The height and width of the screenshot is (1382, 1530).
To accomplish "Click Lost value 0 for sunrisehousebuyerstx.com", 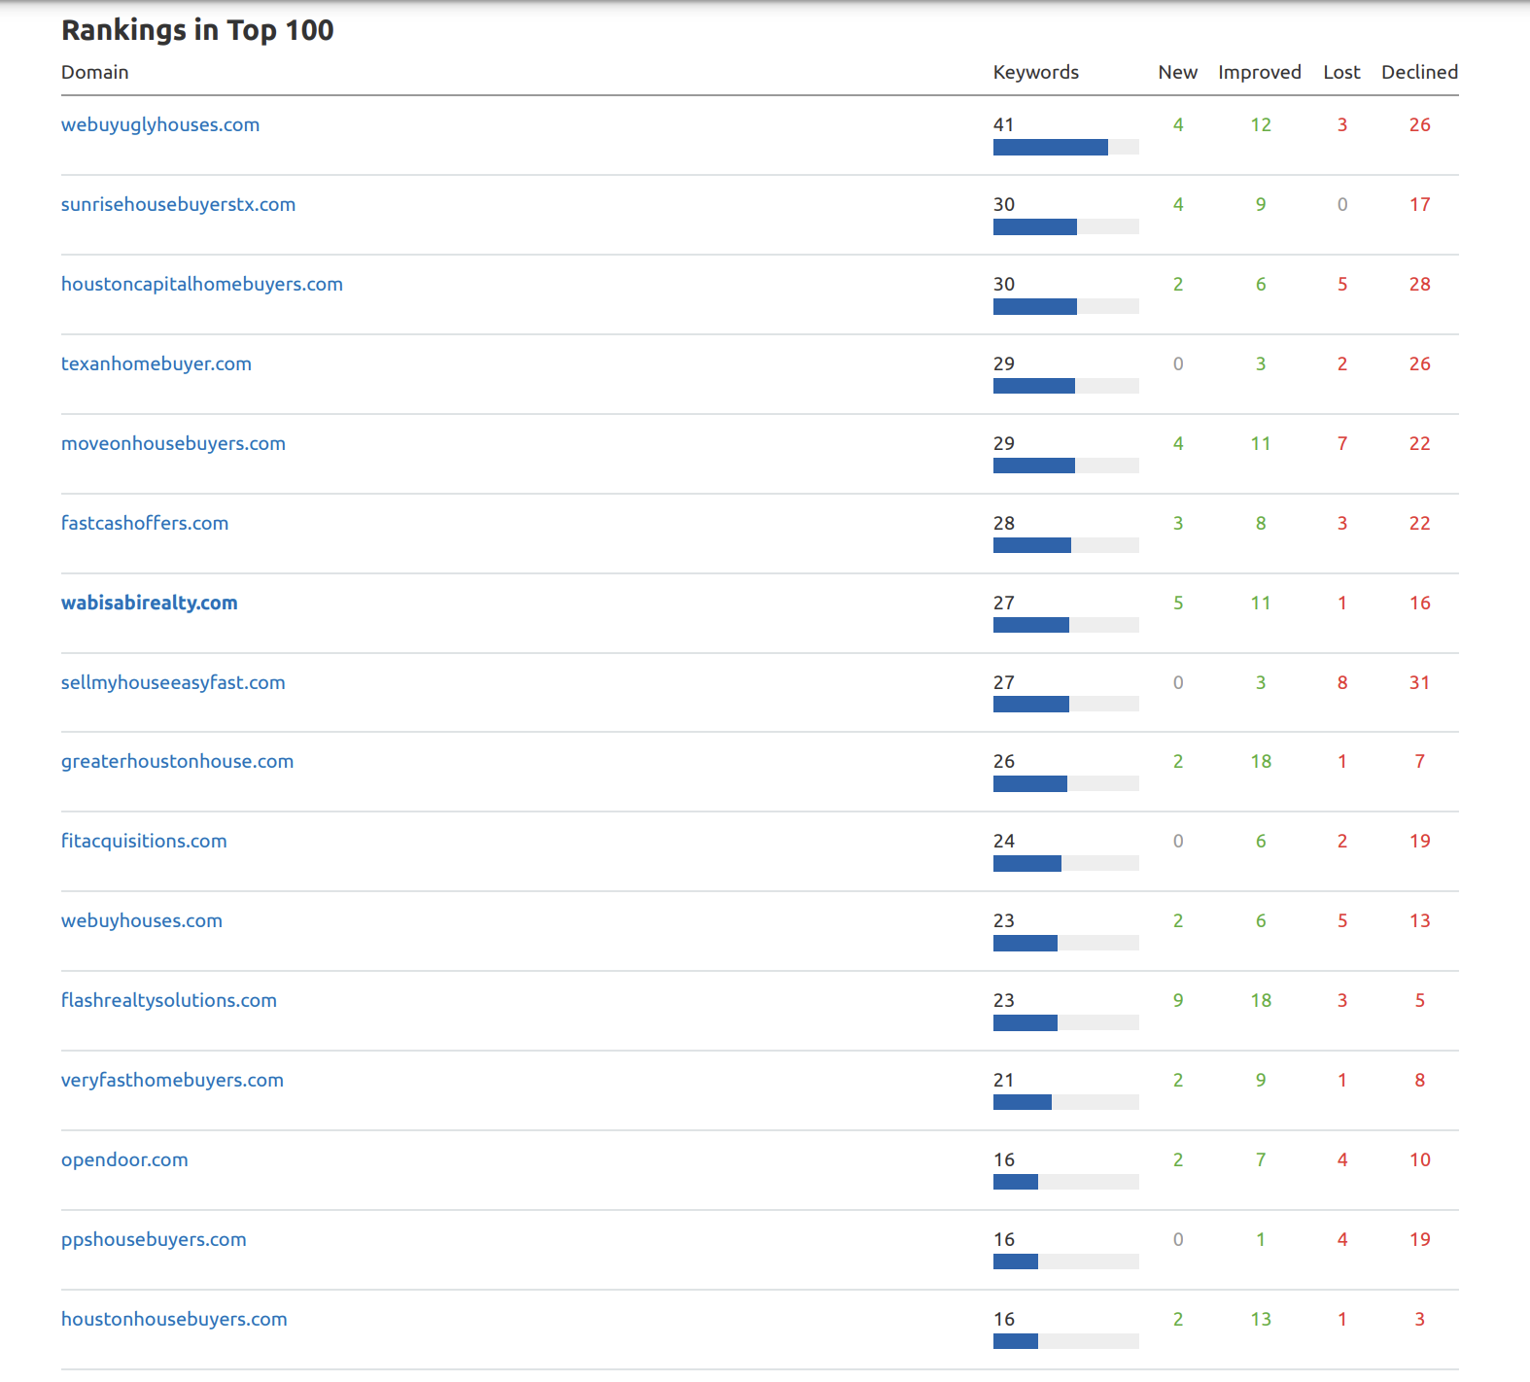I will pyautogui.click(x=1342, y=204).
